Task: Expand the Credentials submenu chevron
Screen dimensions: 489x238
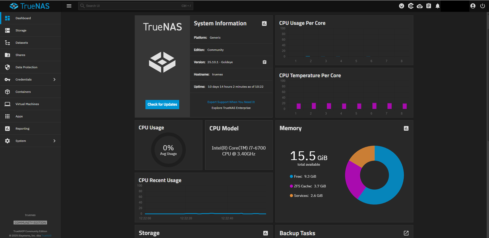Action: click(x=54, y=80)
